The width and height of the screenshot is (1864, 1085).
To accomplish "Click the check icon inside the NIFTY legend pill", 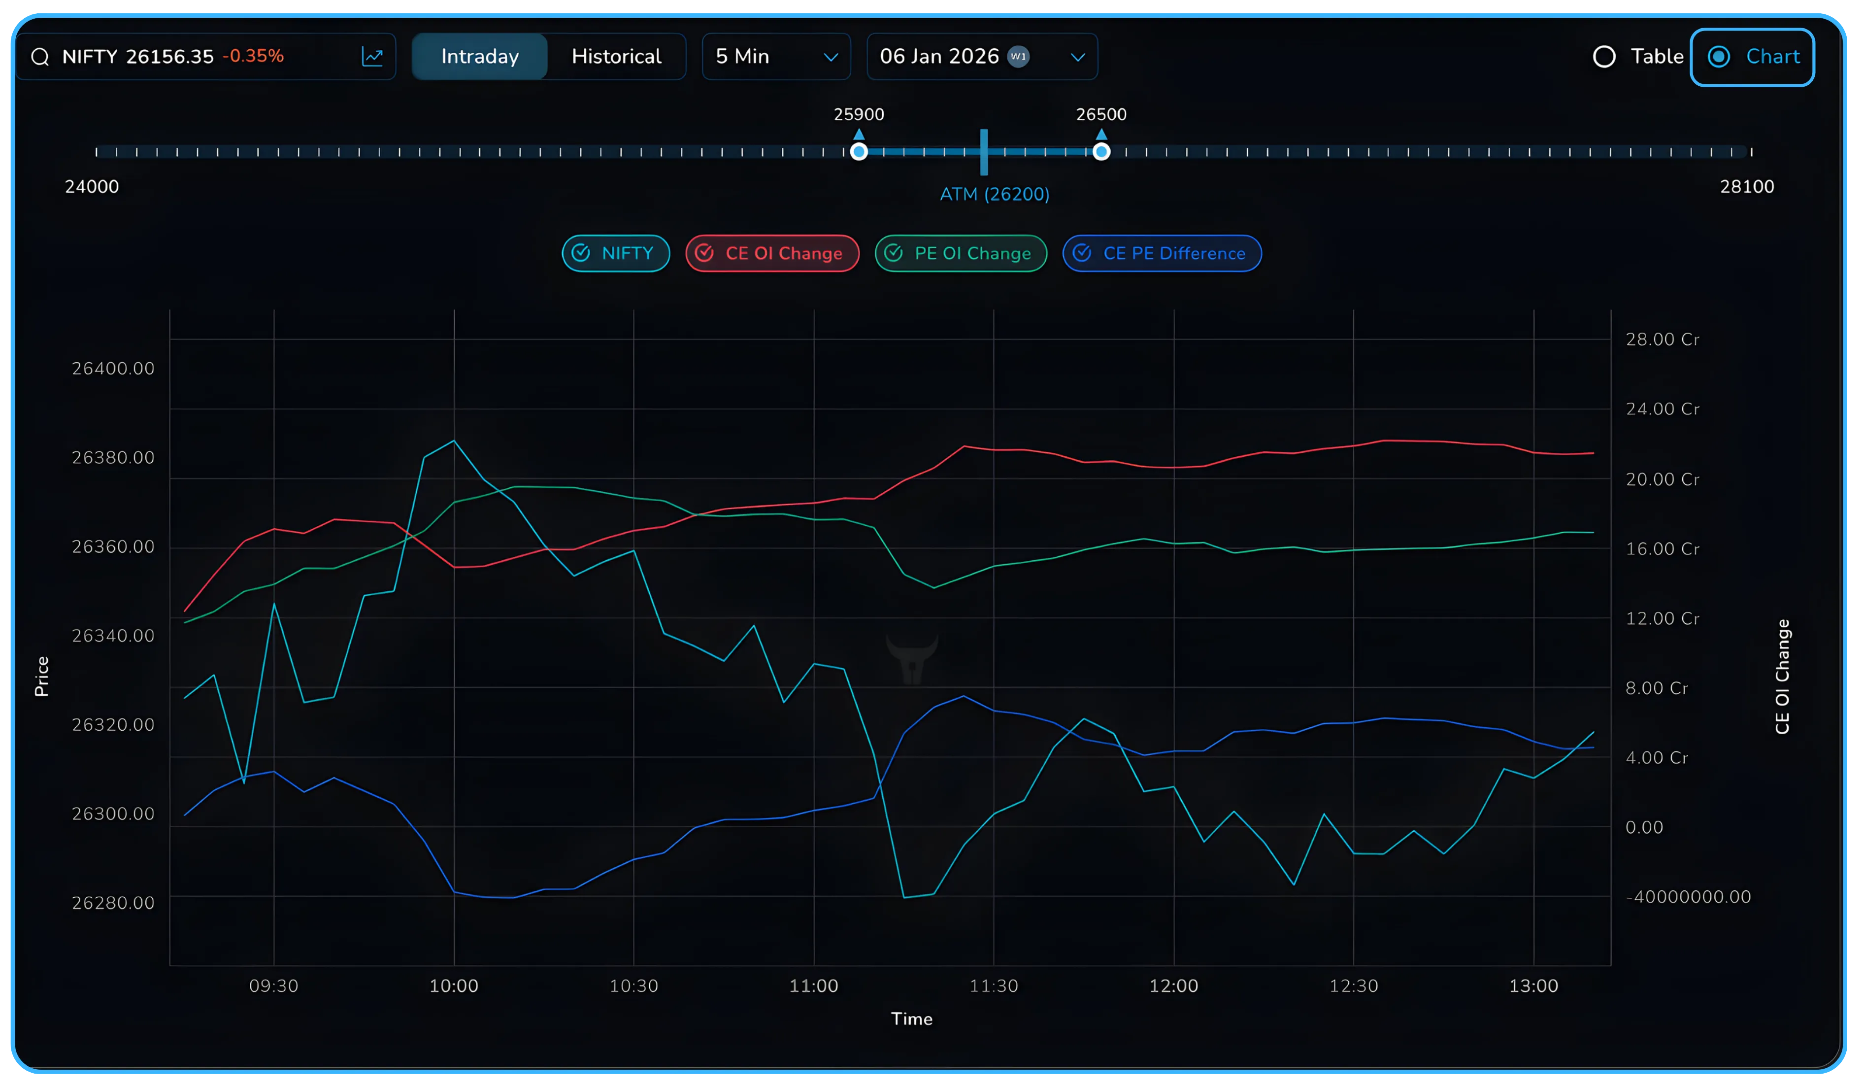I will 581,253.
